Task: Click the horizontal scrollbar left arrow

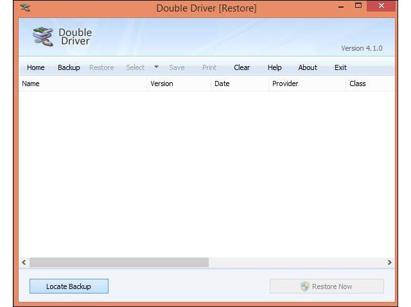Action: point(24,263)
